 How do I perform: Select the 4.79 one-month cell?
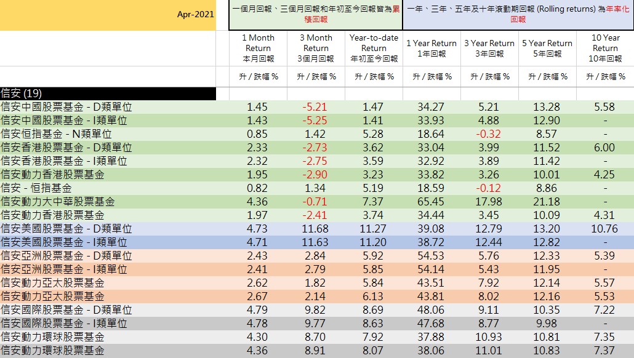click(257, 310)
